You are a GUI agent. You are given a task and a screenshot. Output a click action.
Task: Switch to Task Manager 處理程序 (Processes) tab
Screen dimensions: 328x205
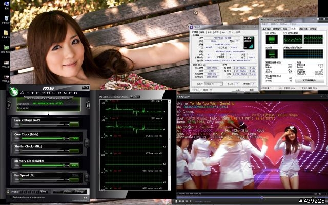point(277,29)
